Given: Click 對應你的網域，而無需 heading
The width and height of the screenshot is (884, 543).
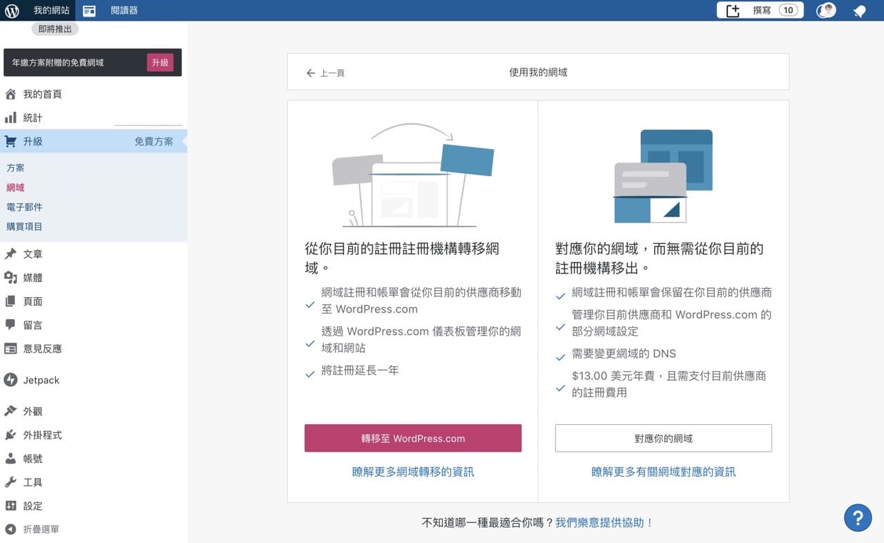Looking at the screenshot, I should (660, 258).
